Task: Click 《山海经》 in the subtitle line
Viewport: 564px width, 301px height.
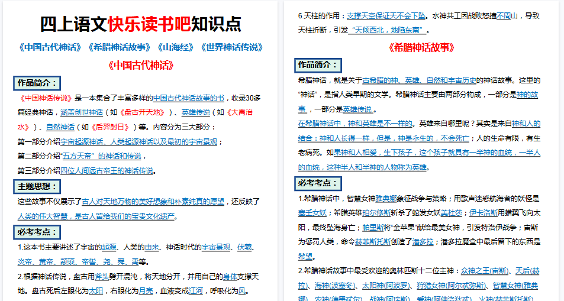Action: 176,47
